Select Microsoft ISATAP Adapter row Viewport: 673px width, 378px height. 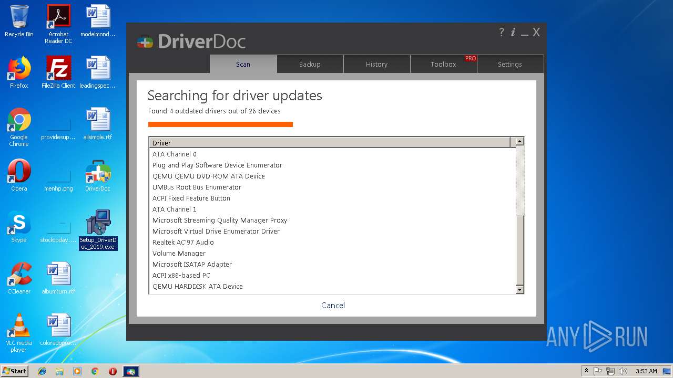332,264
